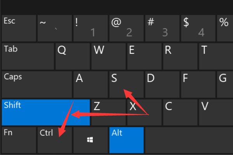Viewport: 233px width, 155px height.
Task: Tap the dollar sign 4 key
Action: 198,27
